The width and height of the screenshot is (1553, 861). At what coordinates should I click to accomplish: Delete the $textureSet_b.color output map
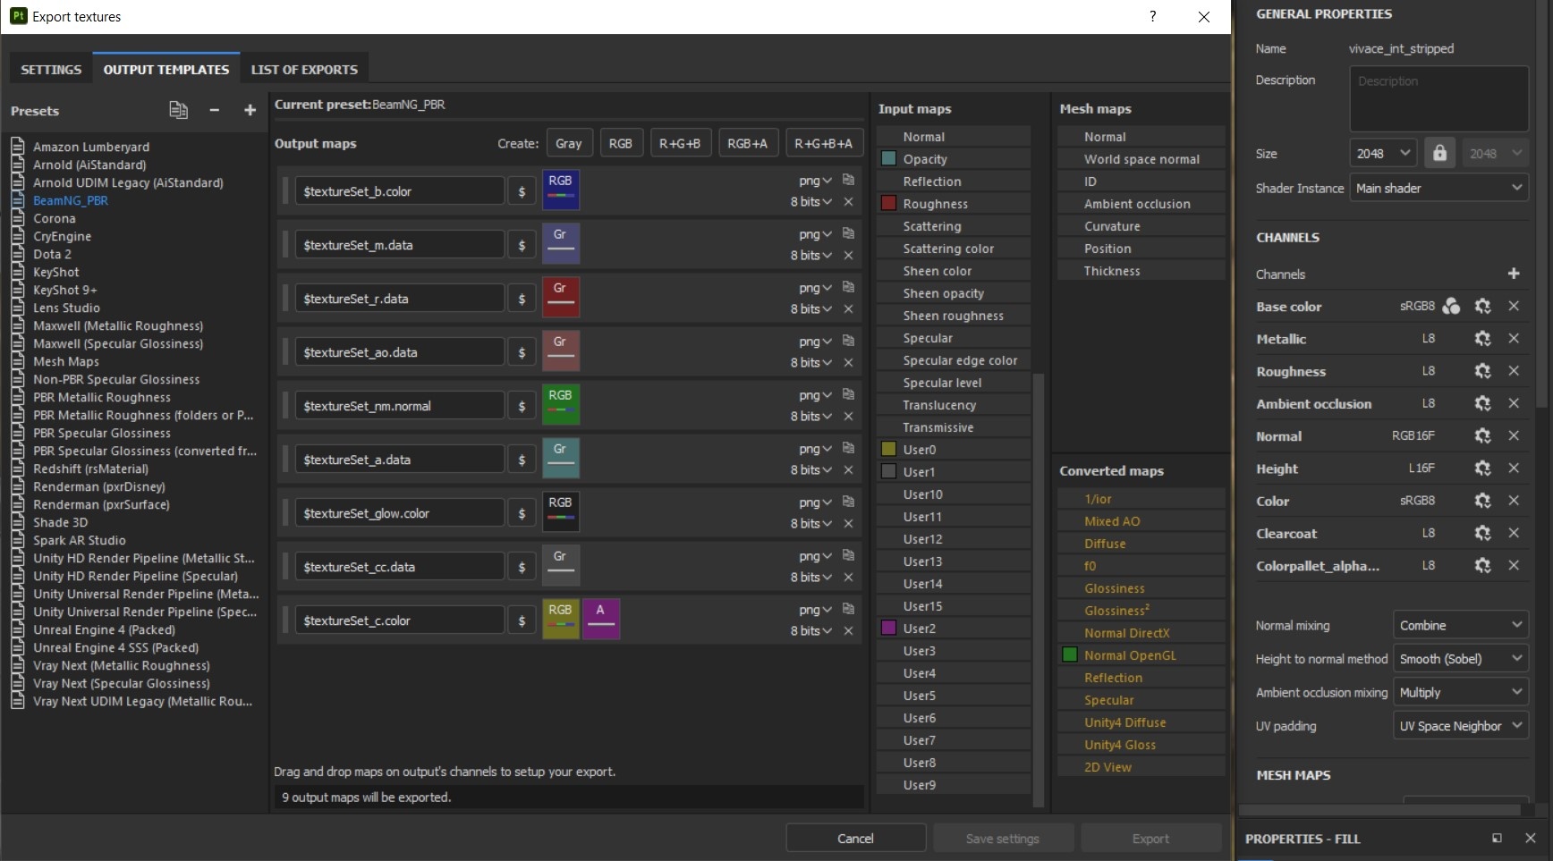(x=848, y=202)
